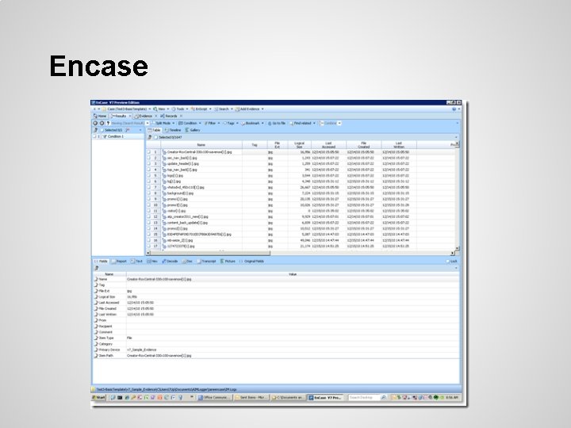The height and width of the screenshot is (428, 571).
Task: Sort by the Logical Size column header
Action: point(299,145)
